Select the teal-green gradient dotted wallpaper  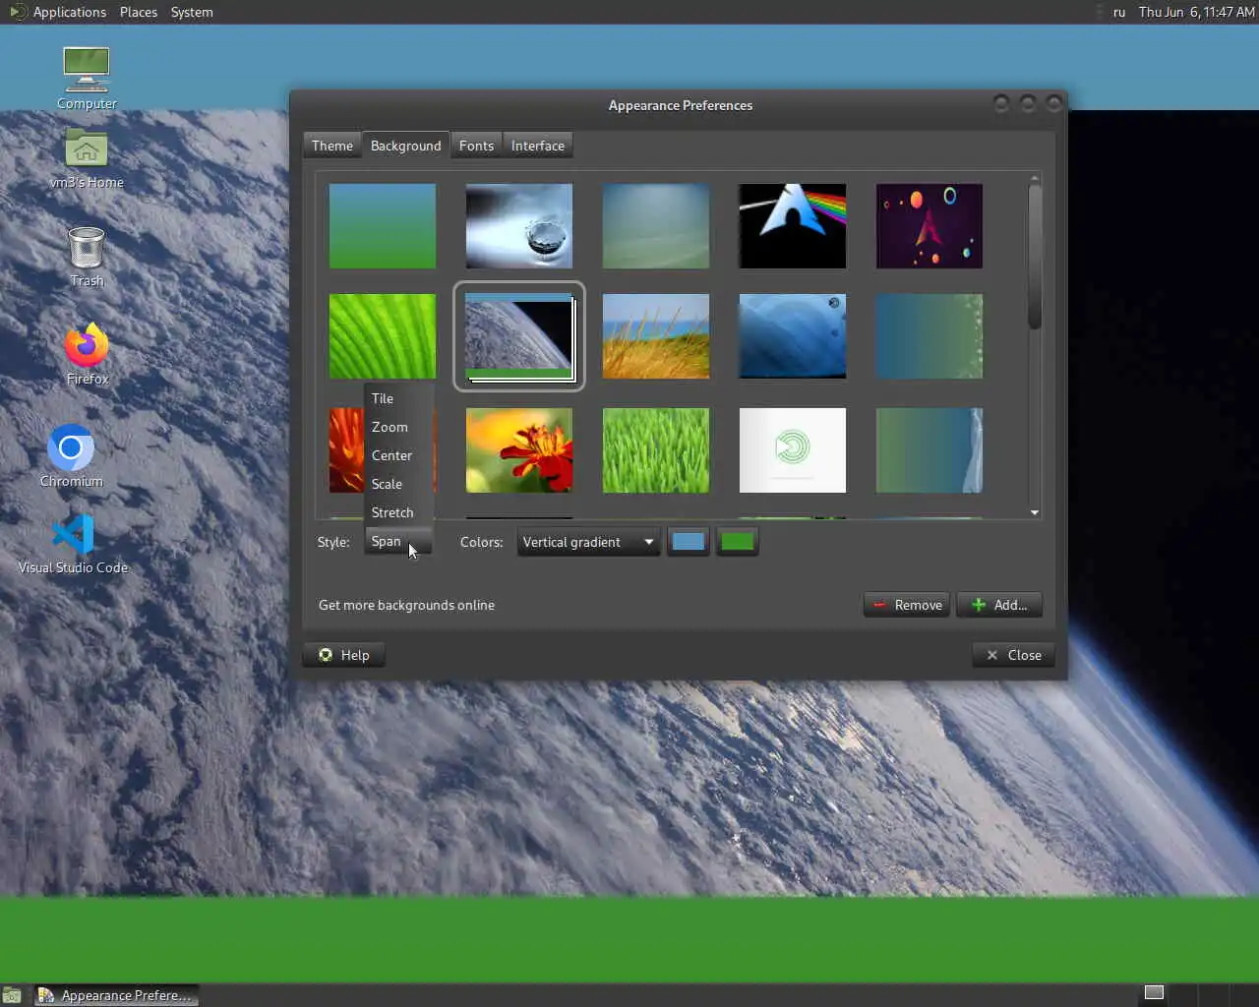[929, 336]
